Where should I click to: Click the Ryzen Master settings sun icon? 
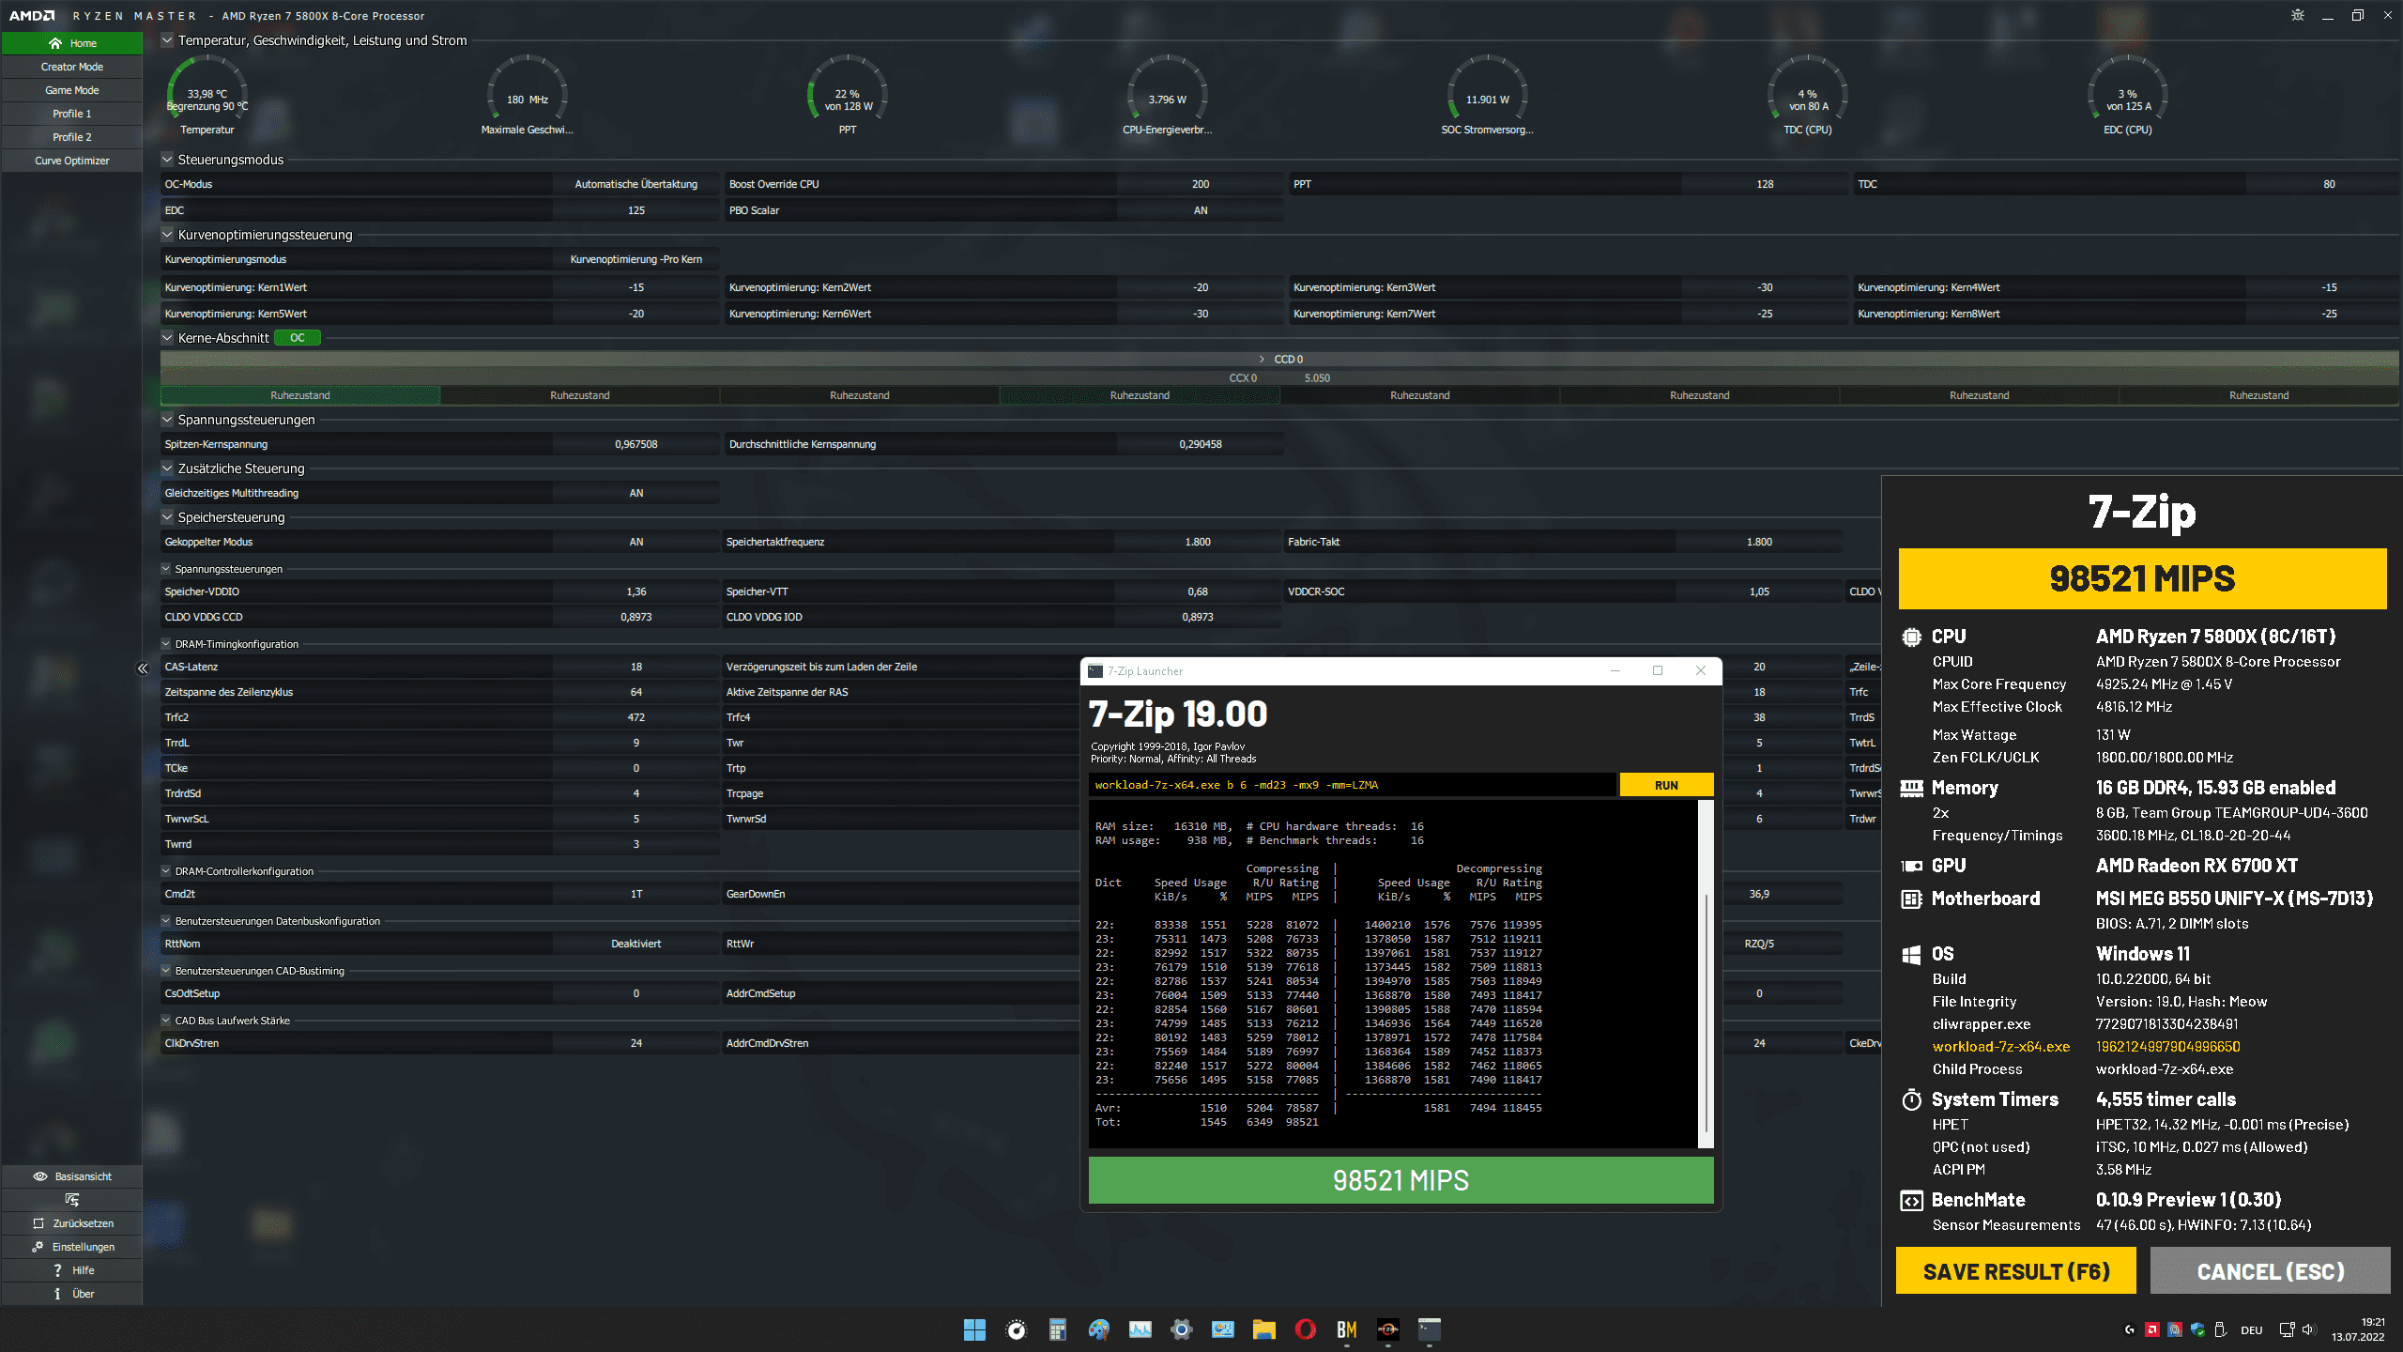tap(2298, 16)
